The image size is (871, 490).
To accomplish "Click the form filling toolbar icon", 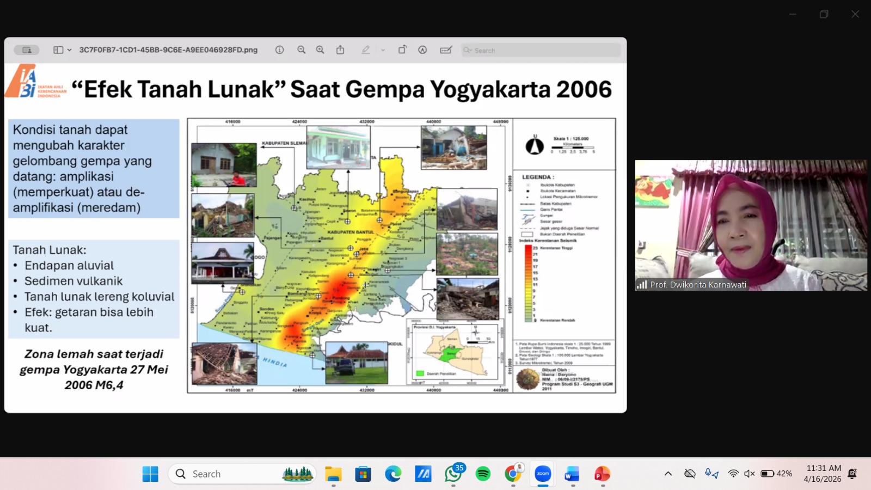I will pyautogui.click(x=446, y=50).
